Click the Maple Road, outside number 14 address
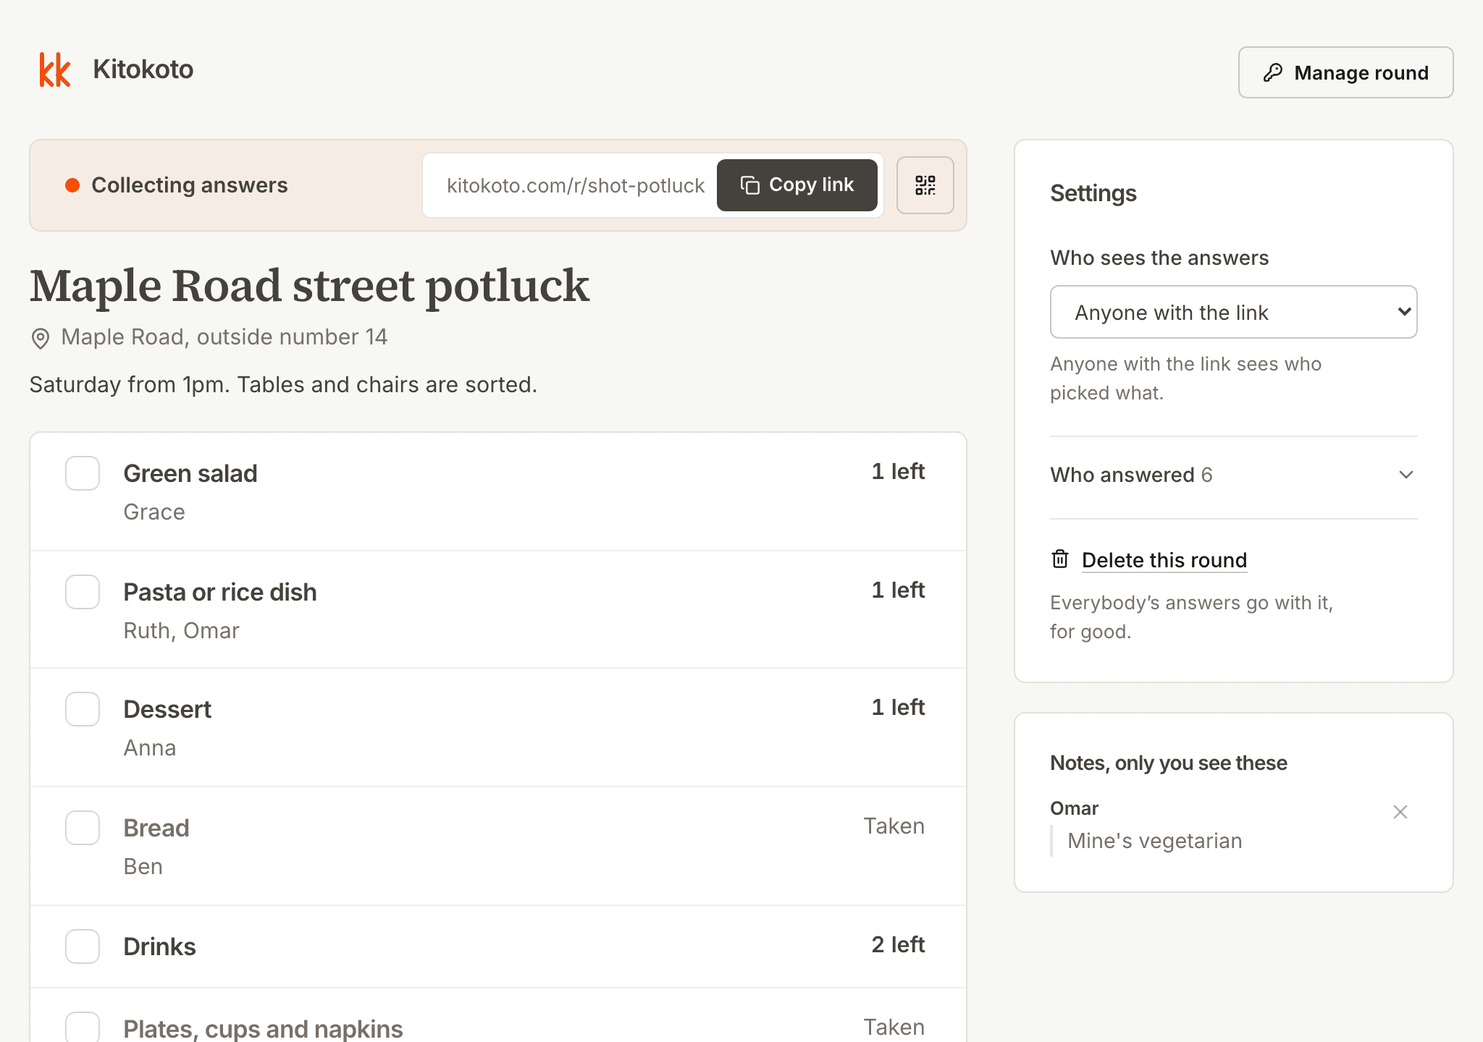The image size is (1483, 1042). coord(224,337)
